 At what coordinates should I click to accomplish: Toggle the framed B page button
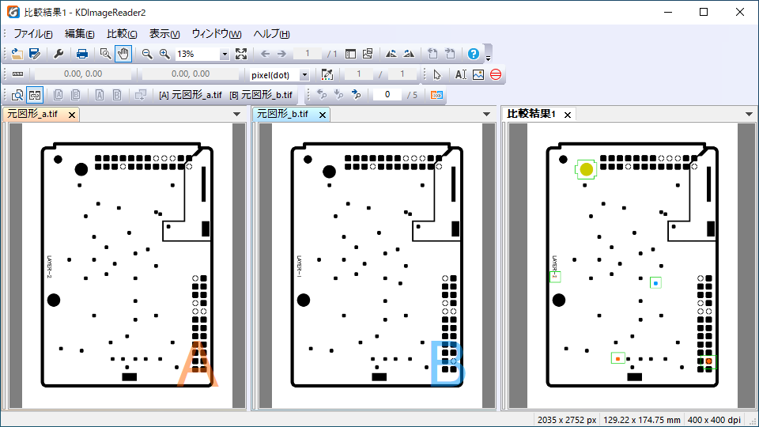coord(76,95)
